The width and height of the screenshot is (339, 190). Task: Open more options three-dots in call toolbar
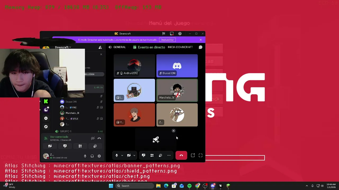click(x=169, y=155)
